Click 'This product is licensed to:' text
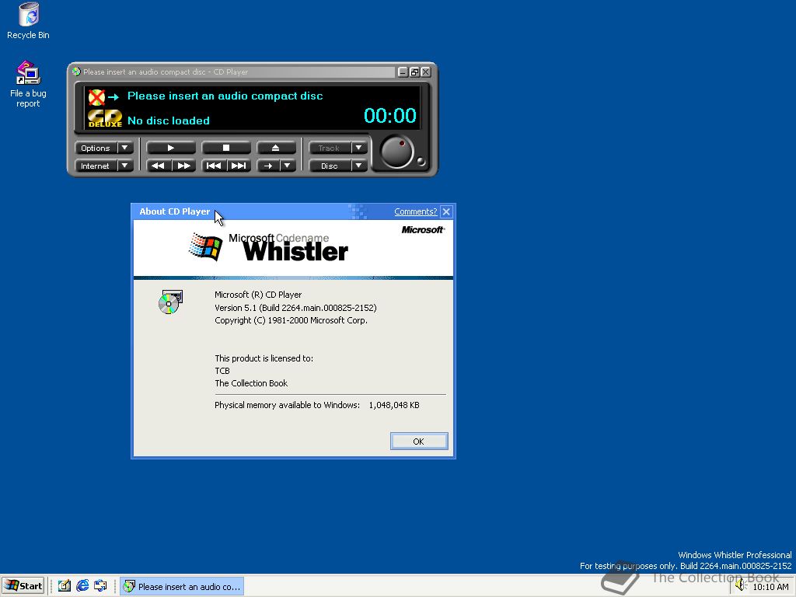Viewport: 796px width, 597px height. click(x=264, y=358)
